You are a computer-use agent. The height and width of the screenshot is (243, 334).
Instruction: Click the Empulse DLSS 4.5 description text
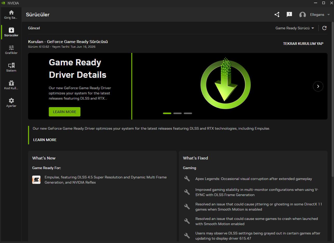[x=106, y=180]
